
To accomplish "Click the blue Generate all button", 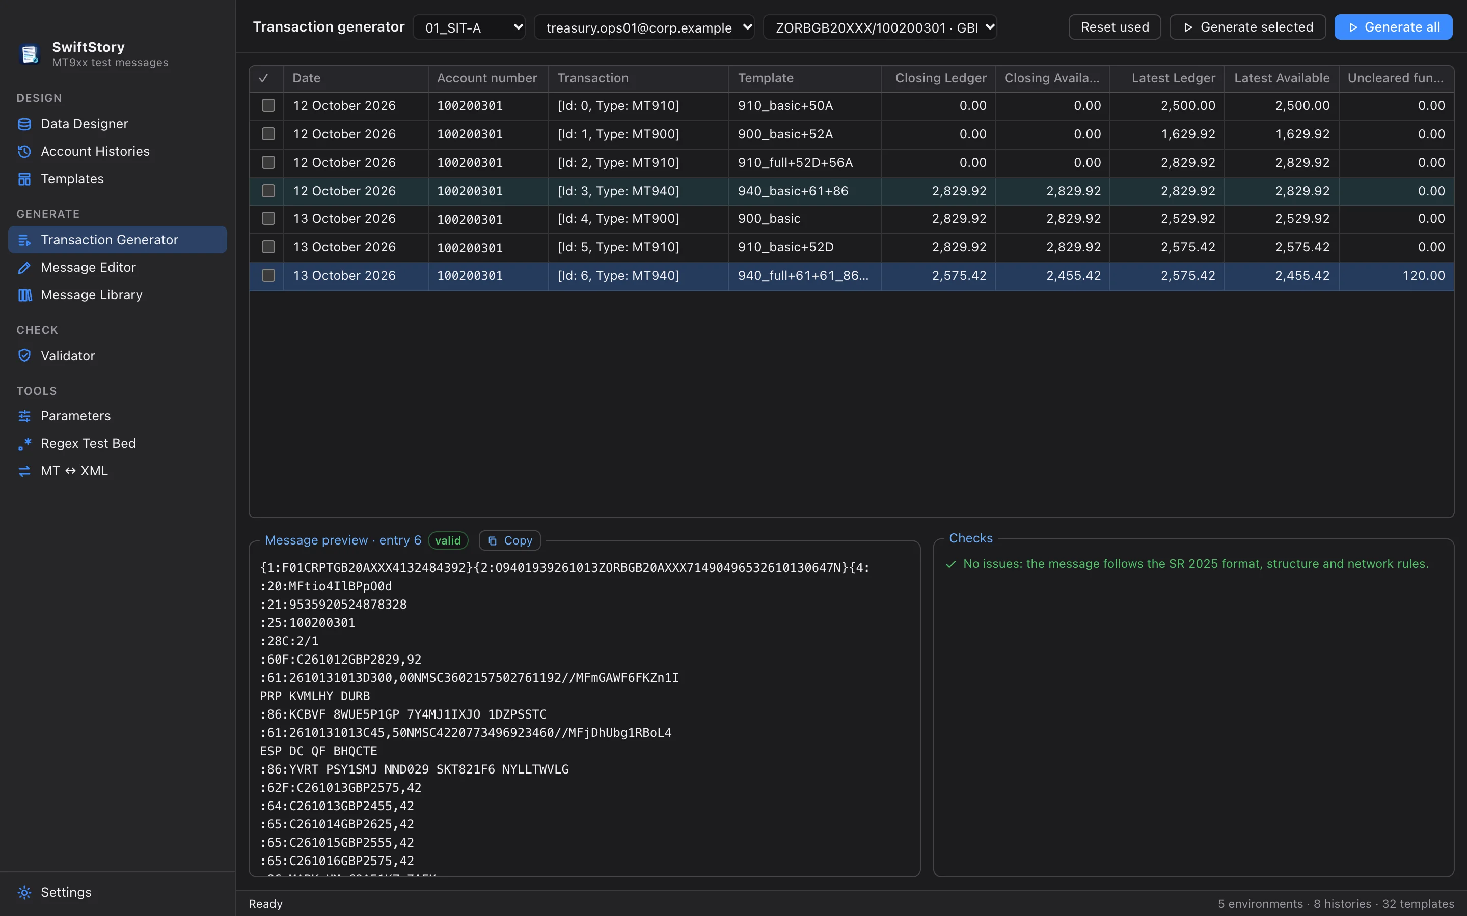I will (1393, 27).
